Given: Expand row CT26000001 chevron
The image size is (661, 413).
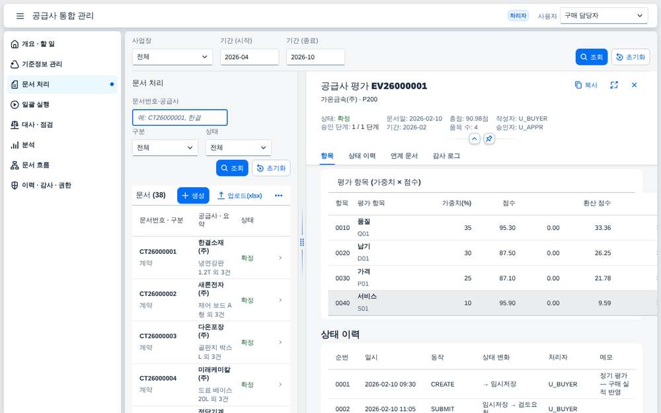Looking at the screenshot, I should 280,258.
